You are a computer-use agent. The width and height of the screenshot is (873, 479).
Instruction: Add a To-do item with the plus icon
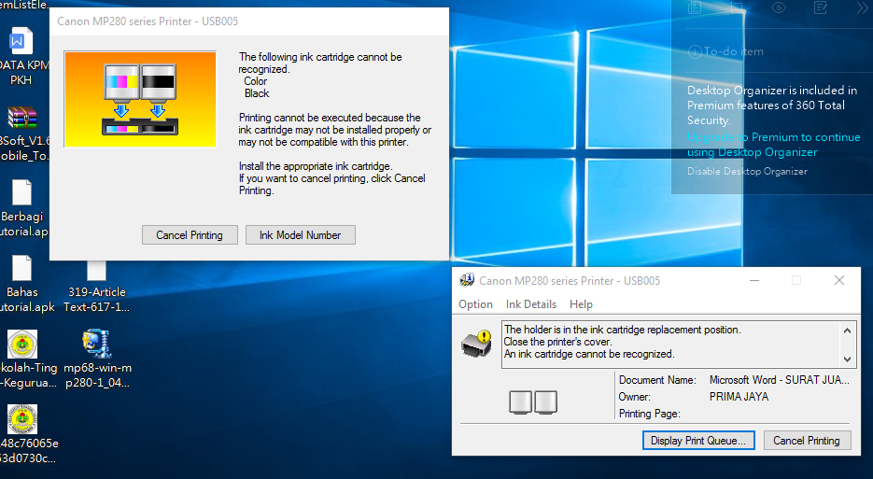(x=695, y=51)
